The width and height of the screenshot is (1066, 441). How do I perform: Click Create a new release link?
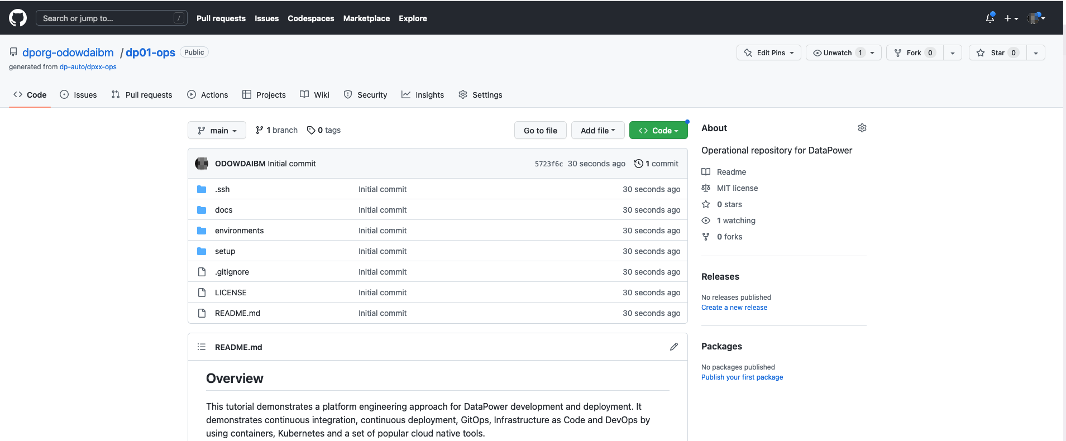coord(734,308)
